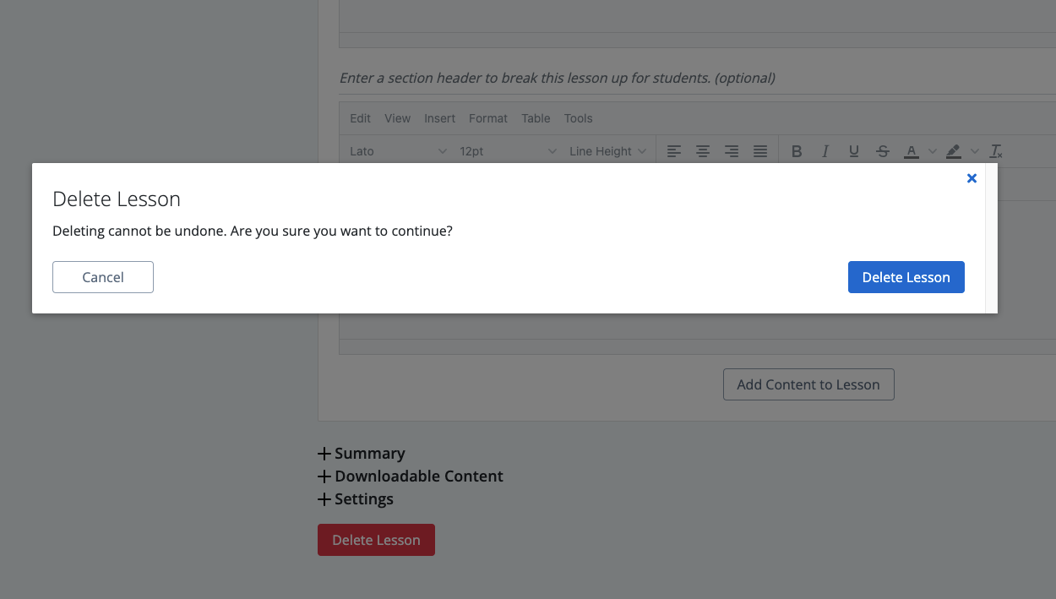Click the align right icon

click(731, 151)
